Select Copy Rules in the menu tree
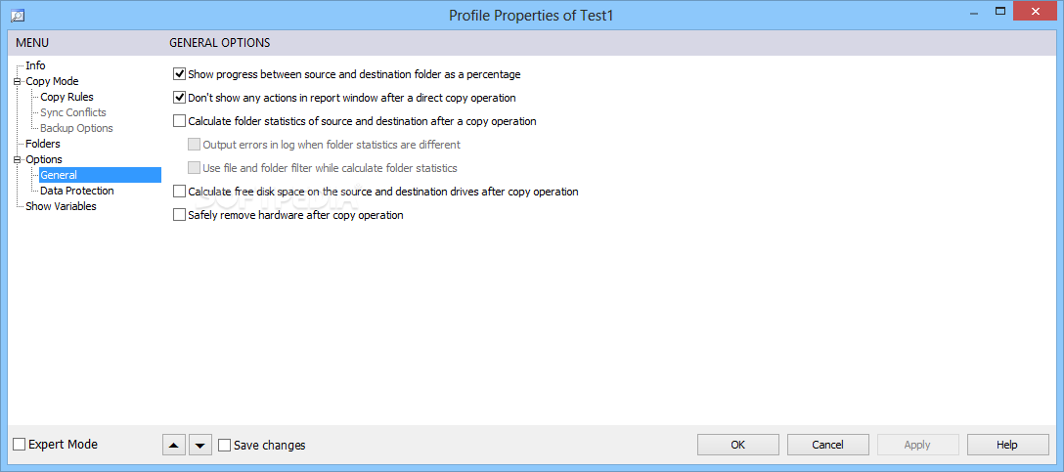Screen dimensions: 1064x472 click(66, 97)
